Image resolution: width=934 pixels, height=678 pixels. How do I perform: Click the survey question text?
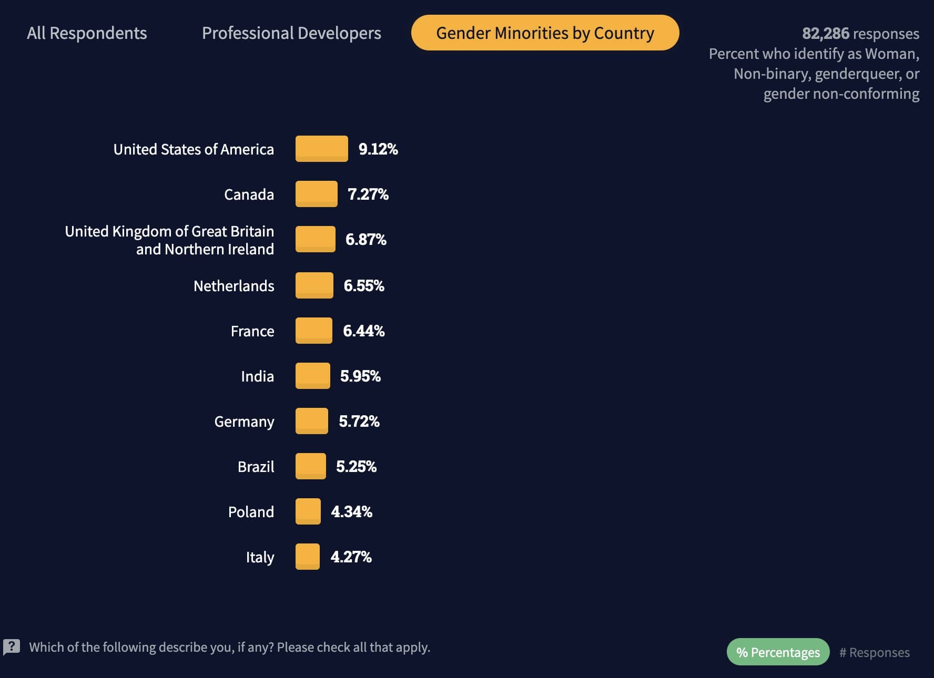tap(229, 647)
